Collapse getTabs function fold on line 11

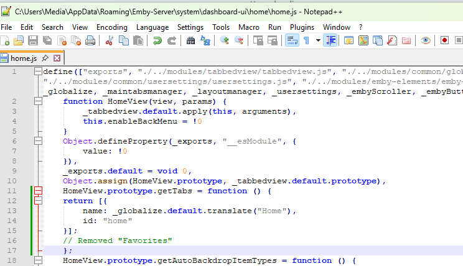coord(38,191)
